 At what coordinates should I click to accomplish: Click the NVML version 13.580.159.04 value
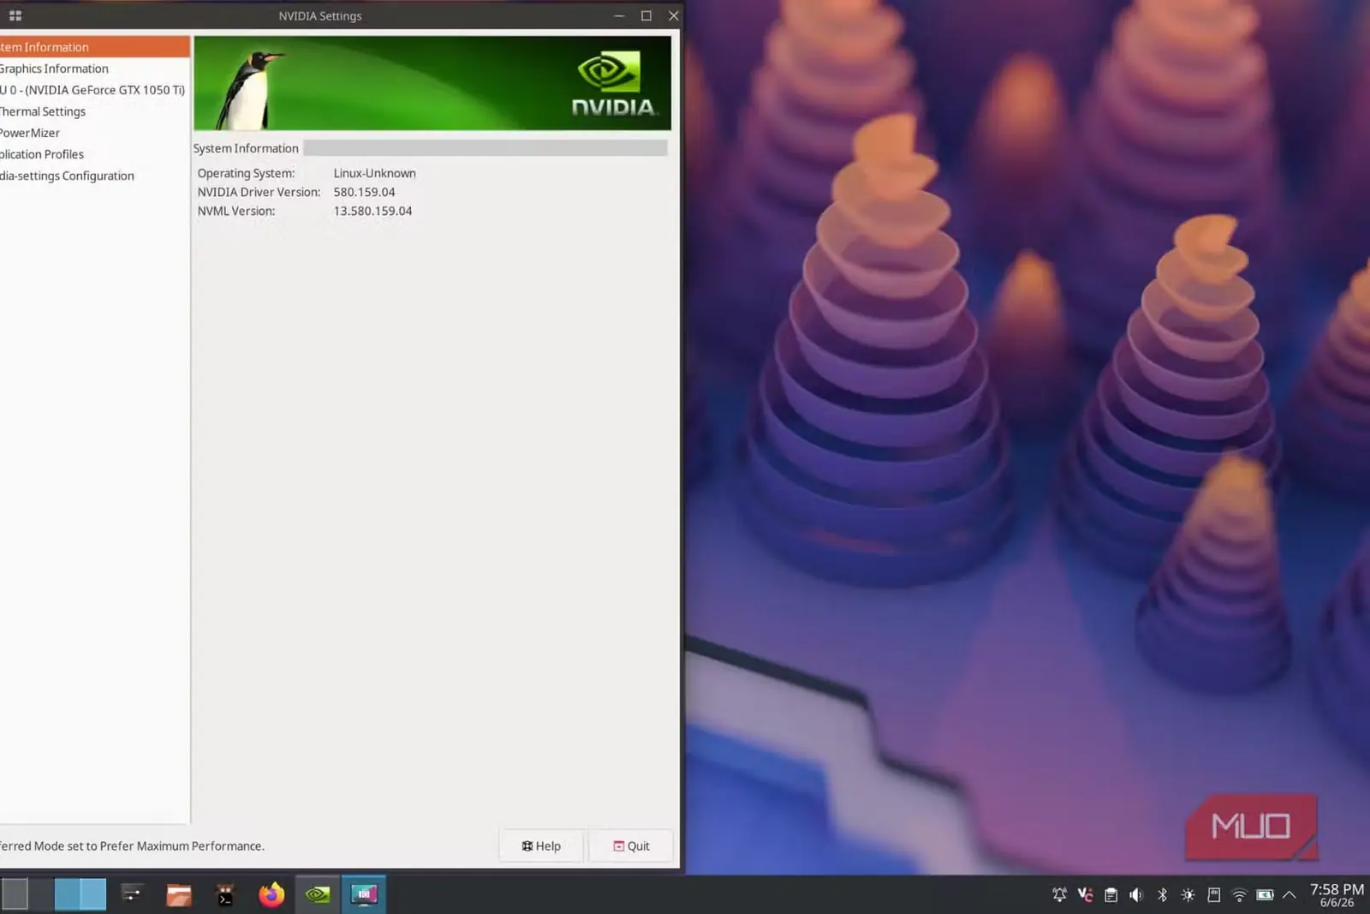(372, 211)
